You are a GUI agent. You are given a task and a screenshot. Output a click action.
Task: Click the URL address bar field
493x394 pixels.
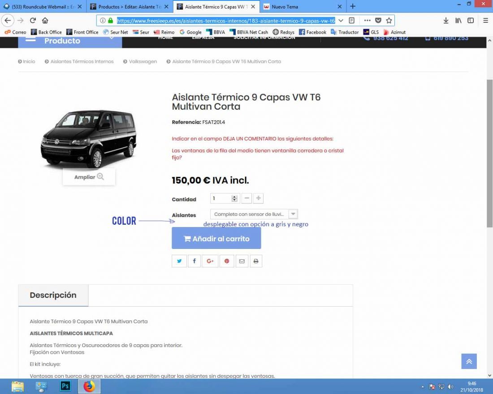[226, 21]
